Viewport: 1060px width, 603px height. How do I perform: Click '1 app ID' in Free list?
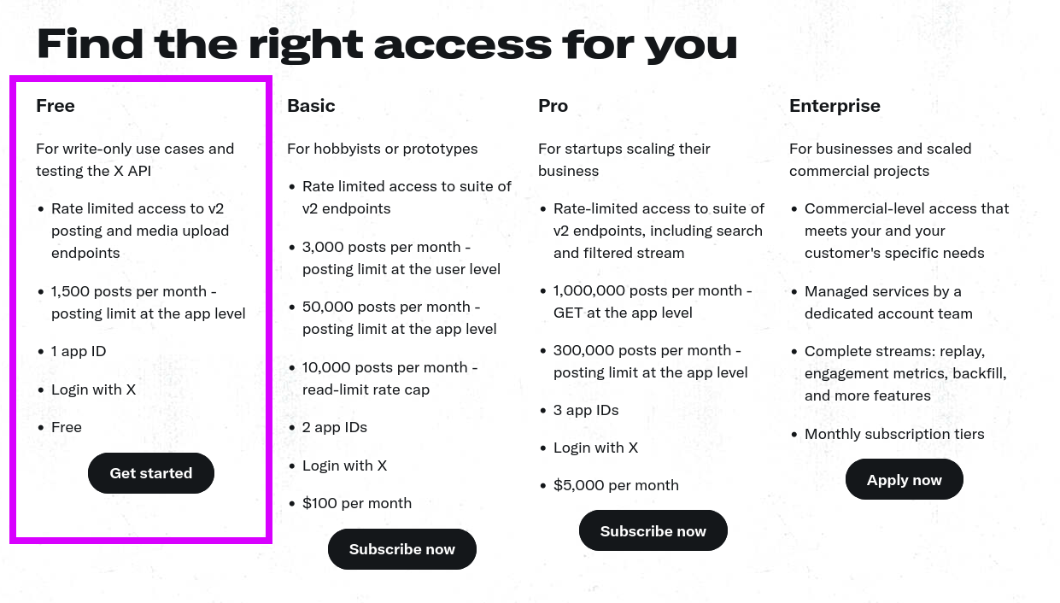pyautogui.click(x=79, y=351)
